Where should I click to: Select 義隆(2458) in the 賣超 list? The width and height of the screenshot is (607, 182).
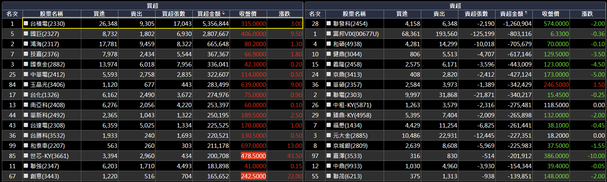point(347,64)
